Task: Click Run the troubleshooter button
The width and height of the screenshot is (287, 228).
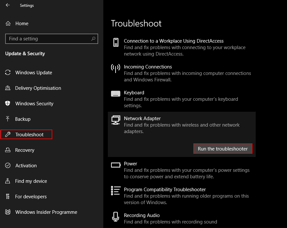Action: (x=223, y=149)
